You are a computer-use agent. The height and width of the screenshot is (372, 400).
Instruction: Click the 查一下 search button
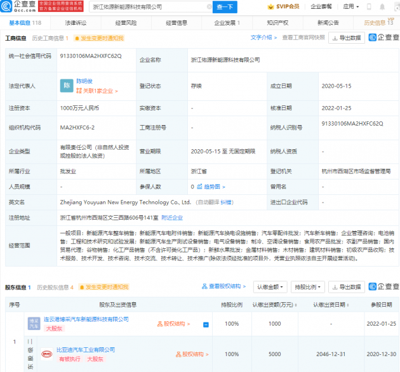pyautogui.click(x=225, y=7)
